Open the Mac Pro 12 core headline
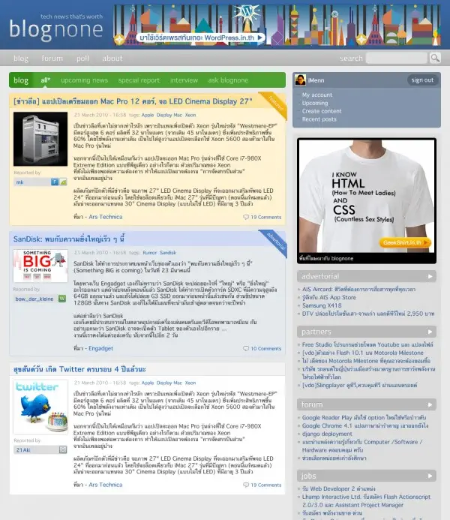This screenshot has height=520, width=450. [133, 101]
